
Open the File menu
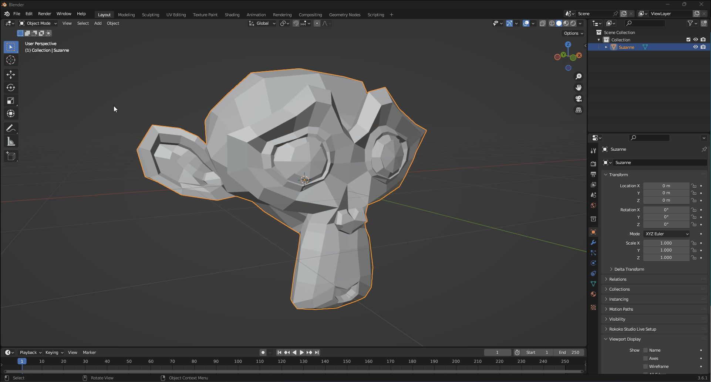17,14
